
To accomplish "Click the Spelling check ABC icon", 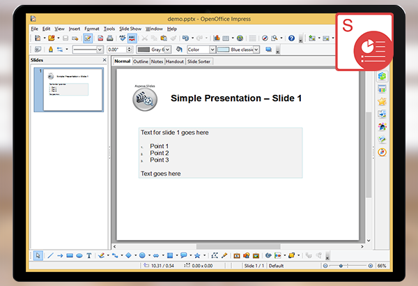I will coord(123,38).
